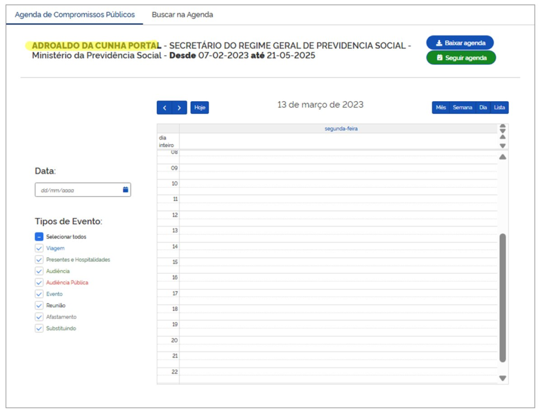Open the calendar picker icon in Data field

point(125,190)
